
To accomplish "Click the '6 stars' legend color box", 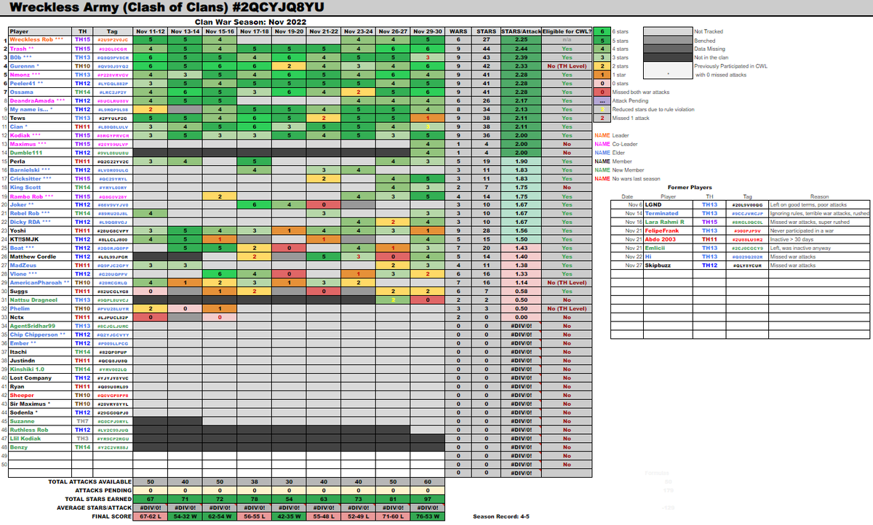I will [x=602, y=31].
